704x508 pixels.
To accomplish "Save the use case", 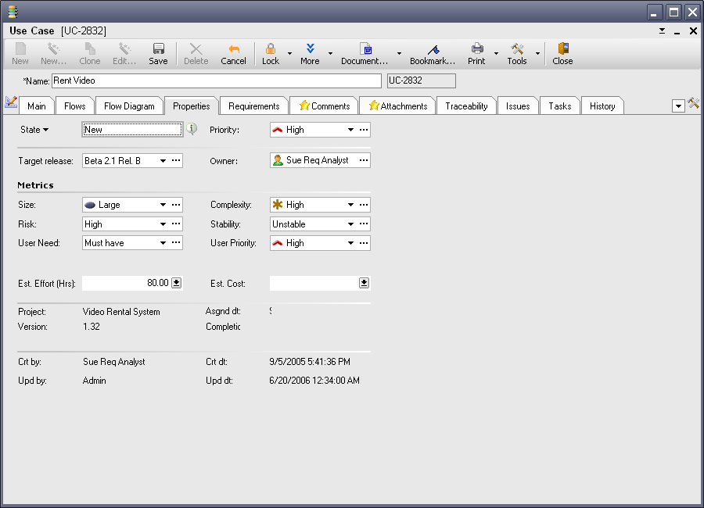I will [x=158, y=54].
